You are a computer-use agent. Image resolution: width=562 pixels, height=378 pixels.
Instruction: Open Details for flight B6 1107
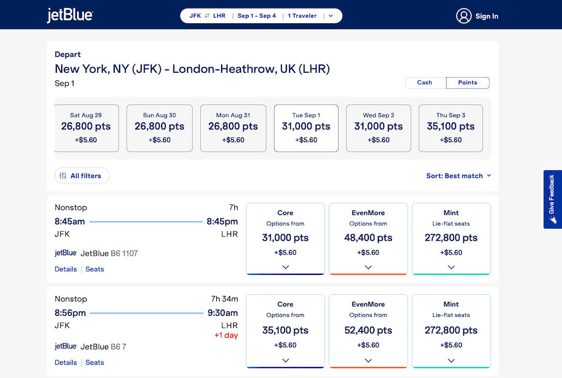[66, 269]
